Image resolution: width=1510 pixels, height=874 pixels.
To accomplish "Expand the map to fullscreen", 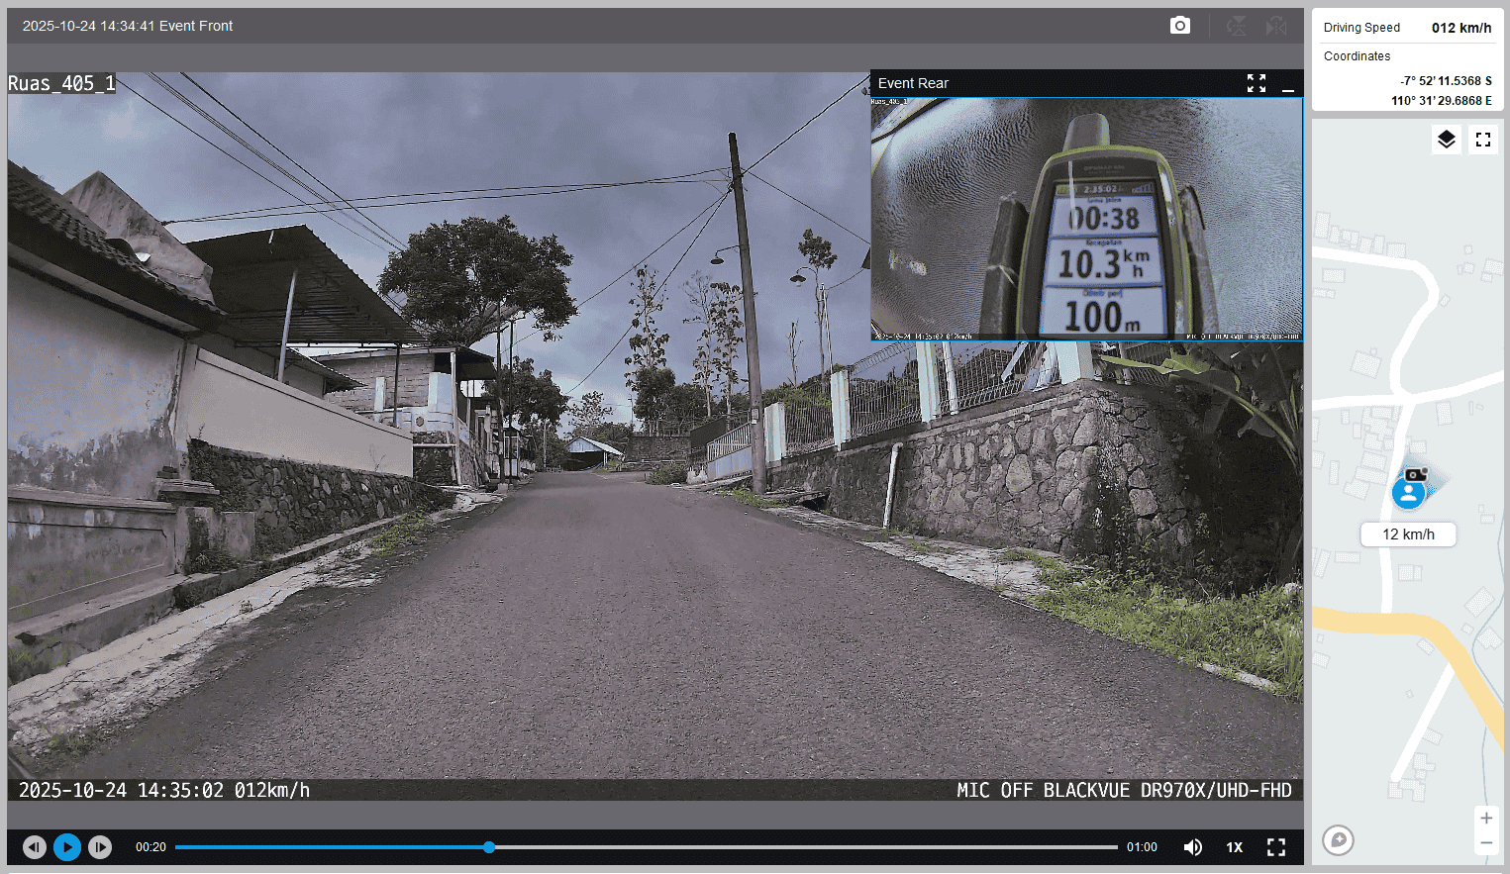I will click(1482, 140).
